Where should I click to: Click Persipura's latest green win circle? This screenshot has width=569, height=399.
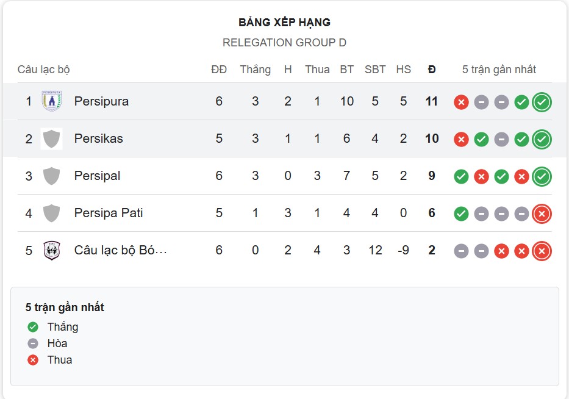pyautogui.click(x=542, y=102)
